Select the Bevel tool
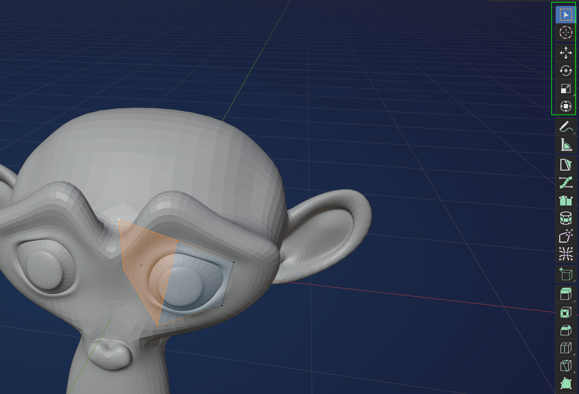 (x=565, y=330)
